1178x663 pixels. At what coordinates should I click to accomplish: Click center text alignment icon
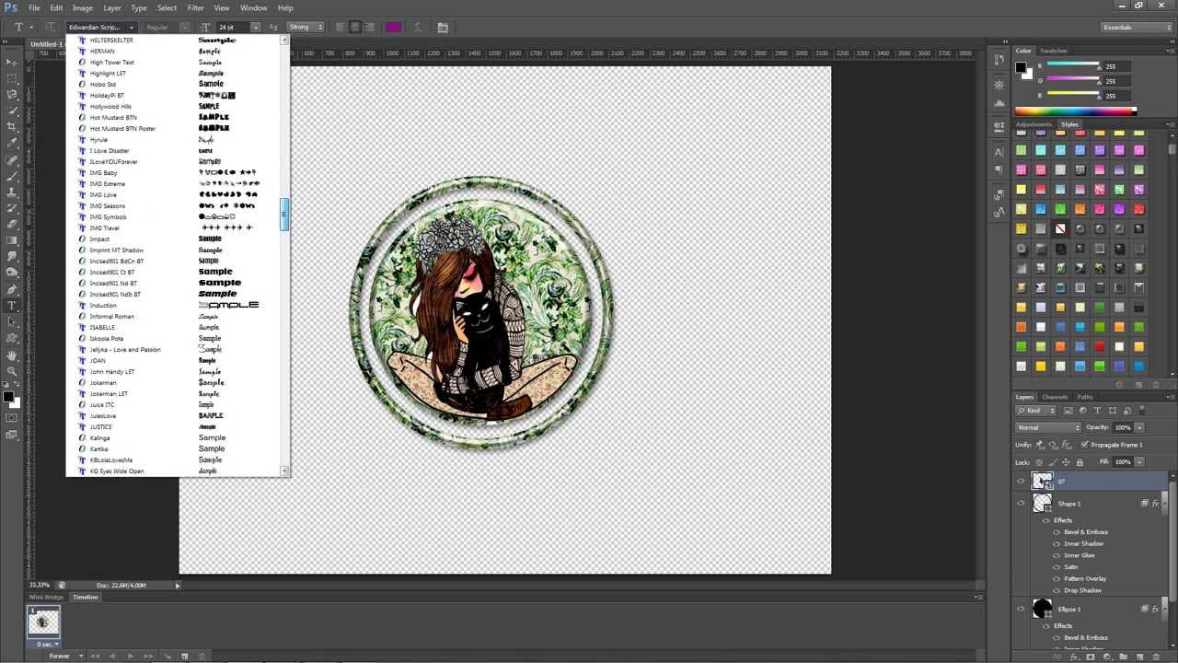click(355, 28)
